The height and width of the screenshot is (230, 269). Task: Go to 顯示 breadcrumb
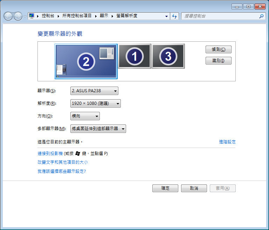tap(104, 16)
